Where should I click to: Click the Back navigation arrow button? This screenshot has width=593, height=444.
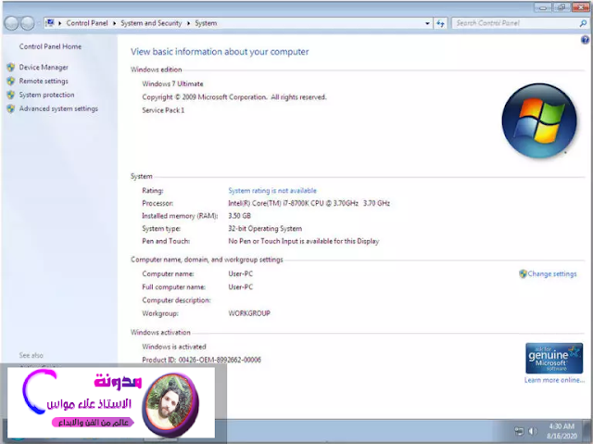click(x=11, y=23)
